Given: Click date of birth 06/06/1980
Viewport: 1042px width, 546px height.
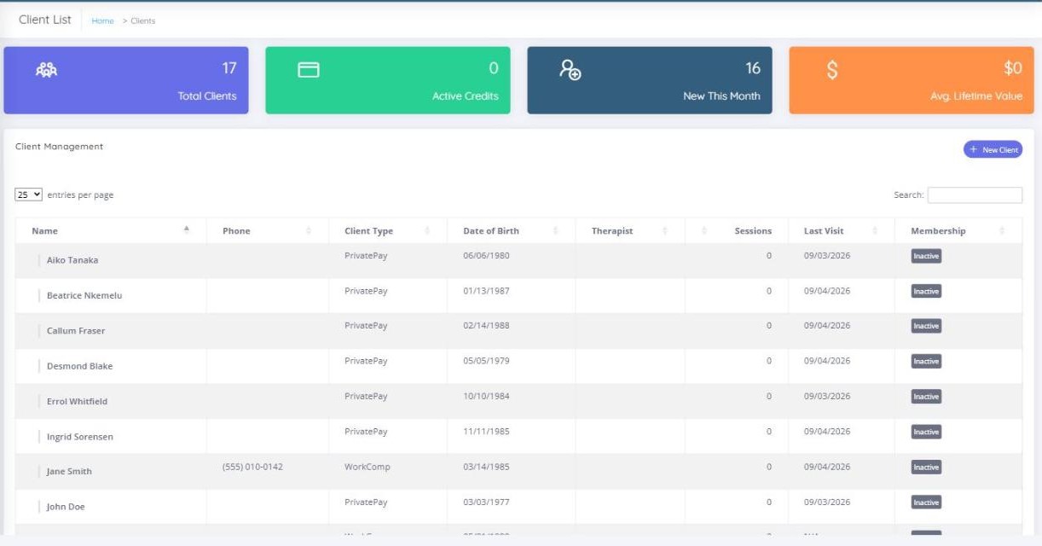Looking at the screenshot, I should (486, 255).
